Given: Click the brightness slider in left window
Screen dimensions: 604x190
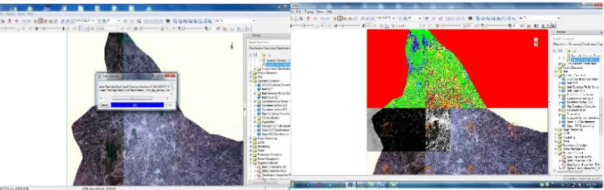Looking at the screenshot, I should [8, 28].
